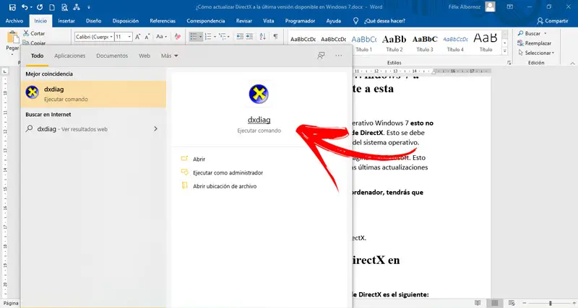The width and height of the screenshot is (578, 308).
Task: Expand the styles gallery More arrow
Action: [505, 51]
